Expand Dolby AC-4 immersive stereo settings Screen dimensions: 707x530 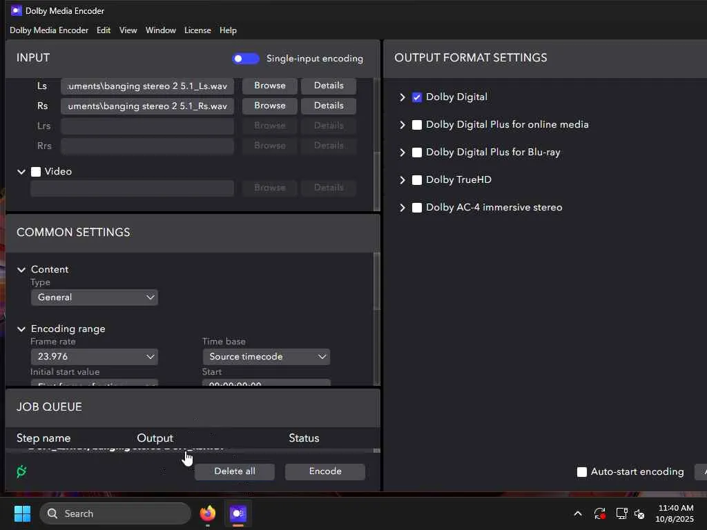click(403, 208)
